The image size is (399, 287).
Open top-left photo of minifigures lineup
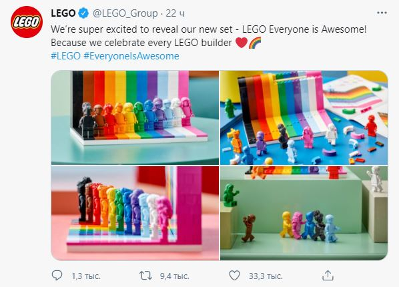click(135, 117)
